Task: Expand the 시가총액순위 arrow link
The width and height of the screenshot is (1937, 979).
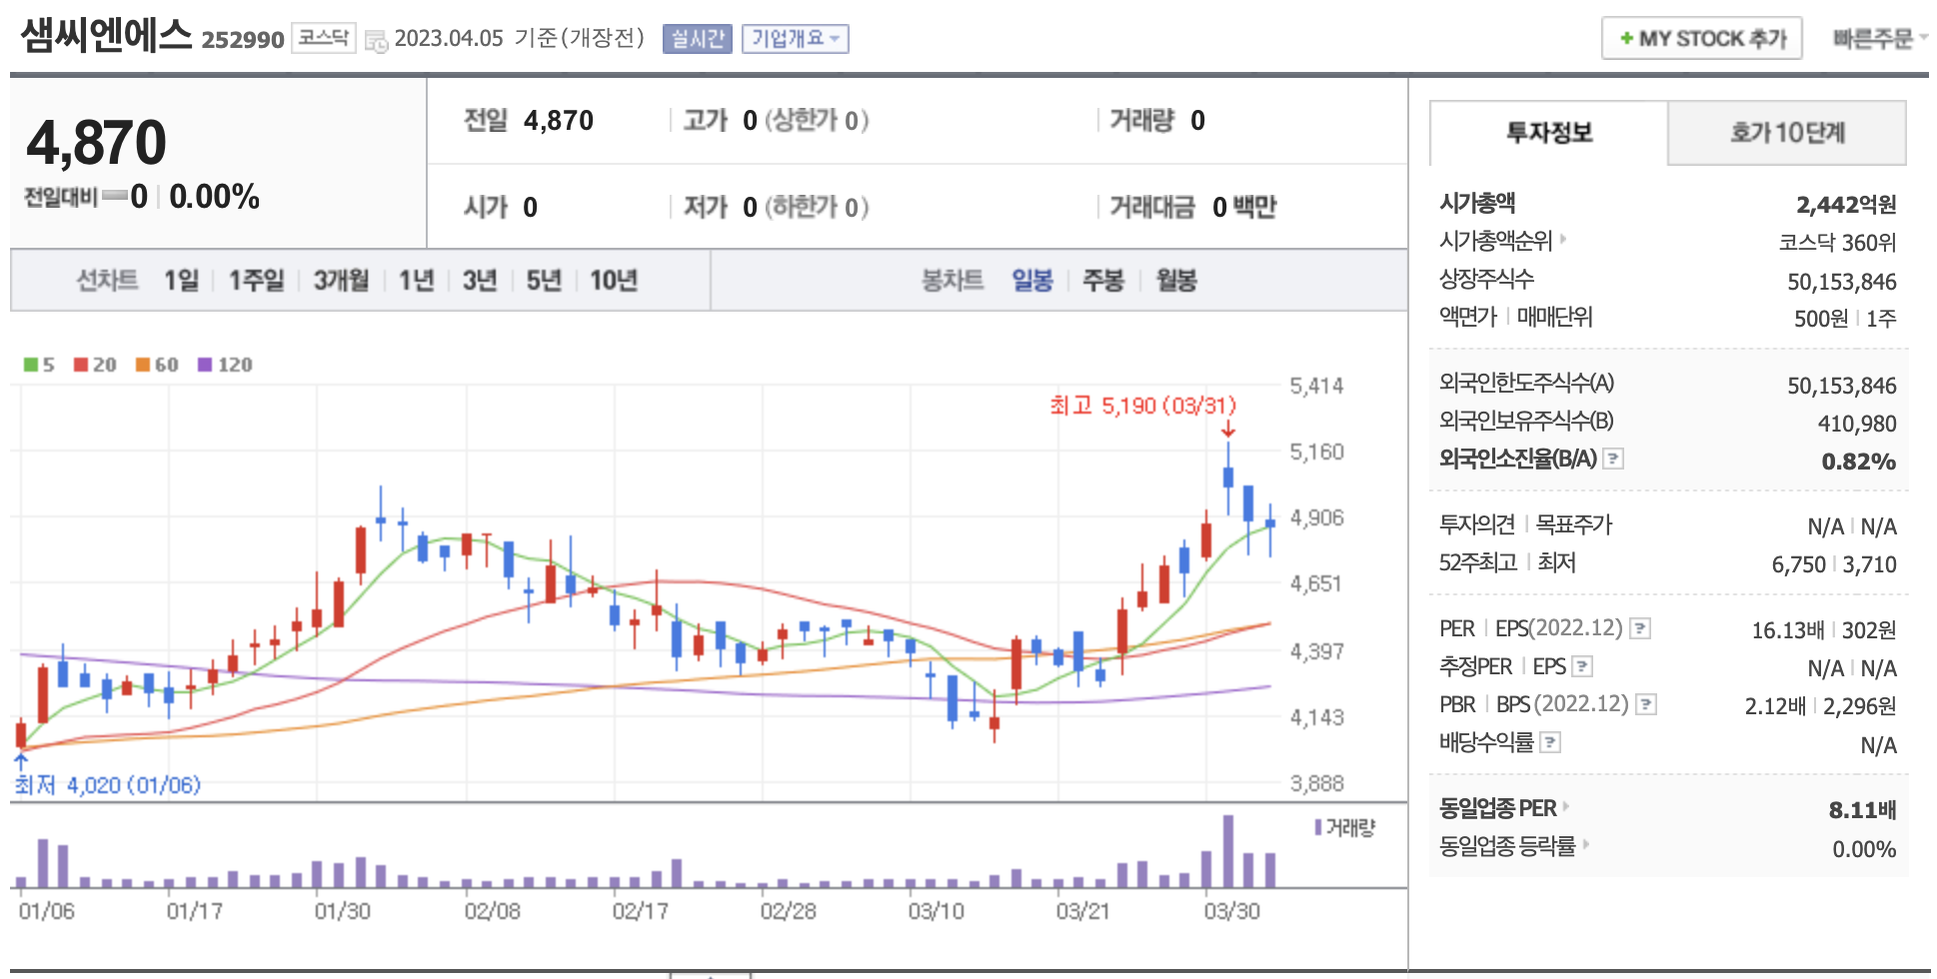Action: 1562,240
